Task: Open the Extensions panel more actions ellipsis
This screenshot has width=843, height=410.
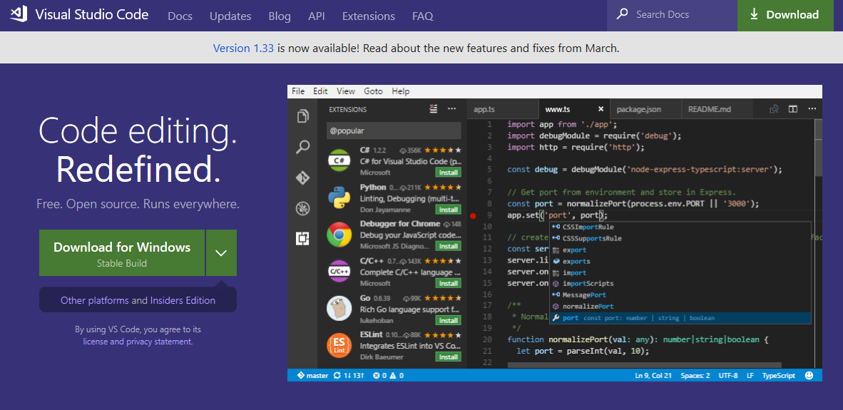Action: tap(451, 109)
